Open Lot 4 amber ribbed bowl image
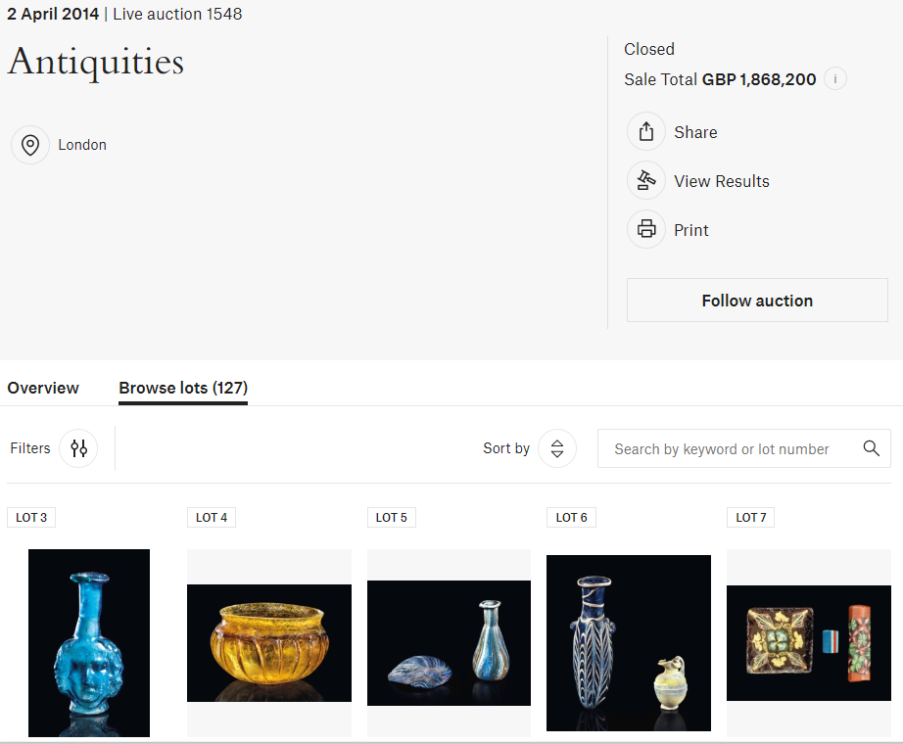 tap(269, 642)
